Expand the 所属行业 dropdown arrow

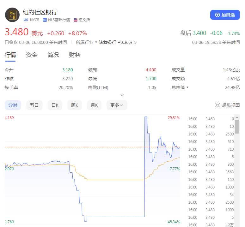(x=96, y=42)
